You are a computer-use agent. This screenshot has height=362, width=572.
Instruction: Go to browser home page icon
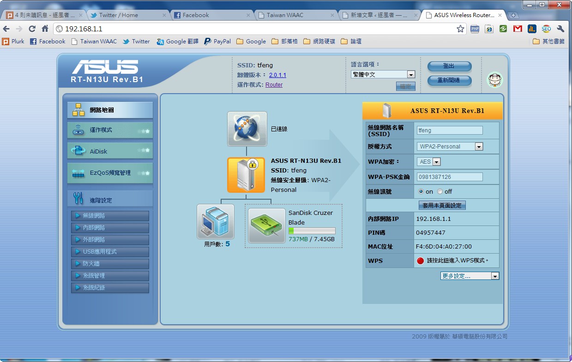[x=45, y=29]
